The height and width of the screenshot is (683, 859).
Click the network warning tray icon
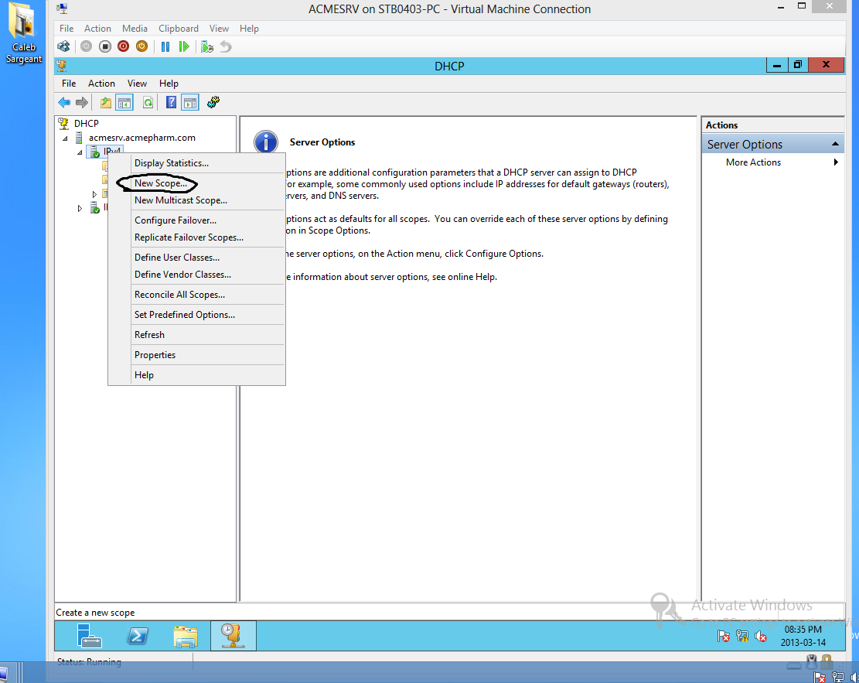tap(742, 637)
